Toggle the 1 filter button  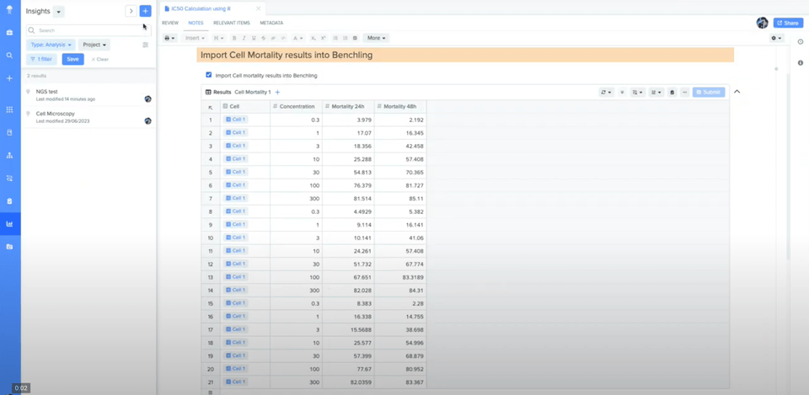tap(41, 59)
